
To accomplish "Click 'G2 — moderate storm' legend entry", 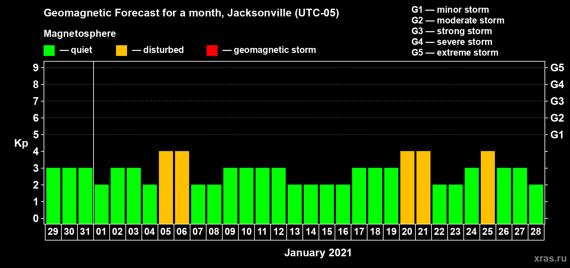I will click(x=458, y=20).
